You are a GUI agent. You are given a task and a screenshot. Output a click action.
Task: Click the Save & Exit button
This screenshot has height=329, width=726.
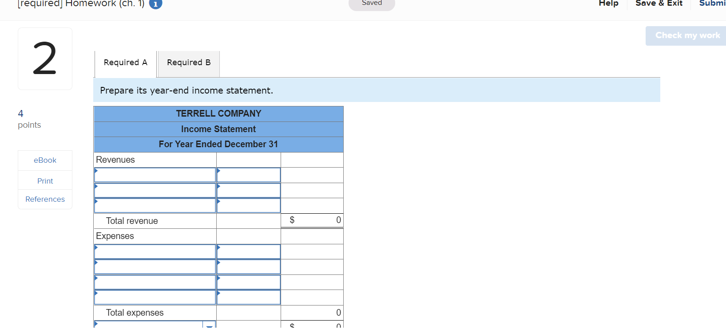(x=659, y=4)
